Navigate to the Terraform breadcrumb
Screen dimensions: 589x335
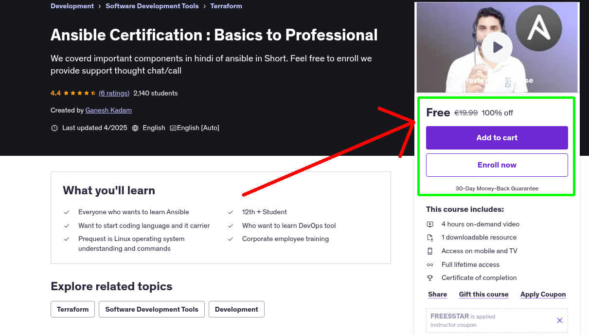[x=226, y=6]
